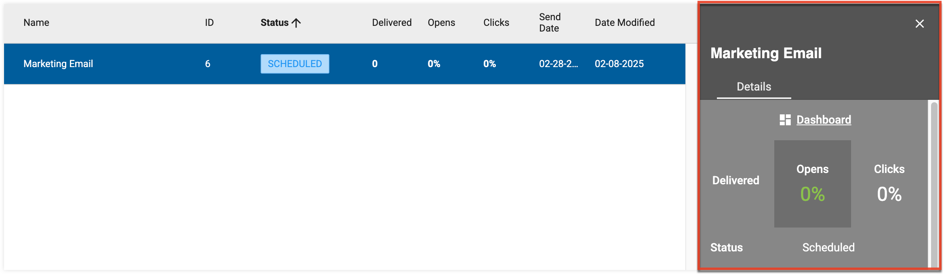
Task: Sort table by Name column
Action: point(36,23)
